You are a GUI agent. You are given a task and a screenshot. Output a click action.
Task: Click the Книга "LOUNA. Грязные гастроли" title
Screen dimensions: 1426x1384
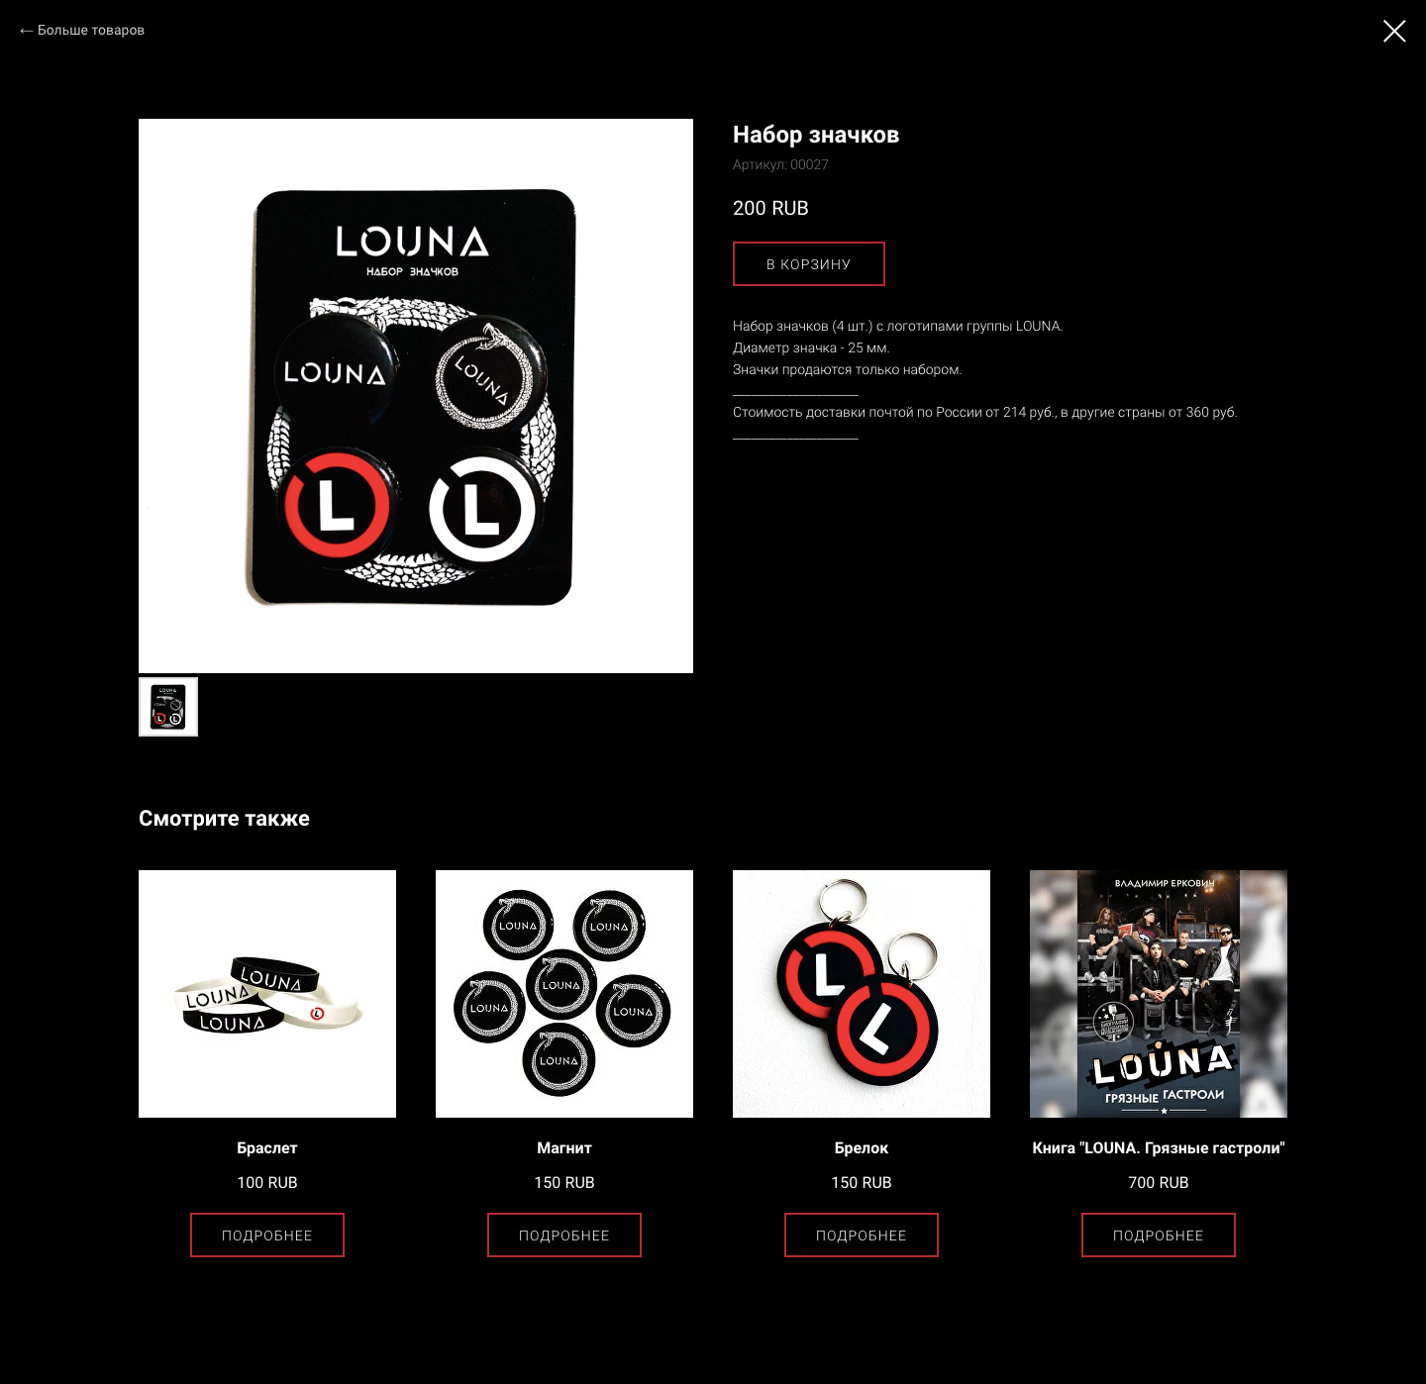1159,1148
